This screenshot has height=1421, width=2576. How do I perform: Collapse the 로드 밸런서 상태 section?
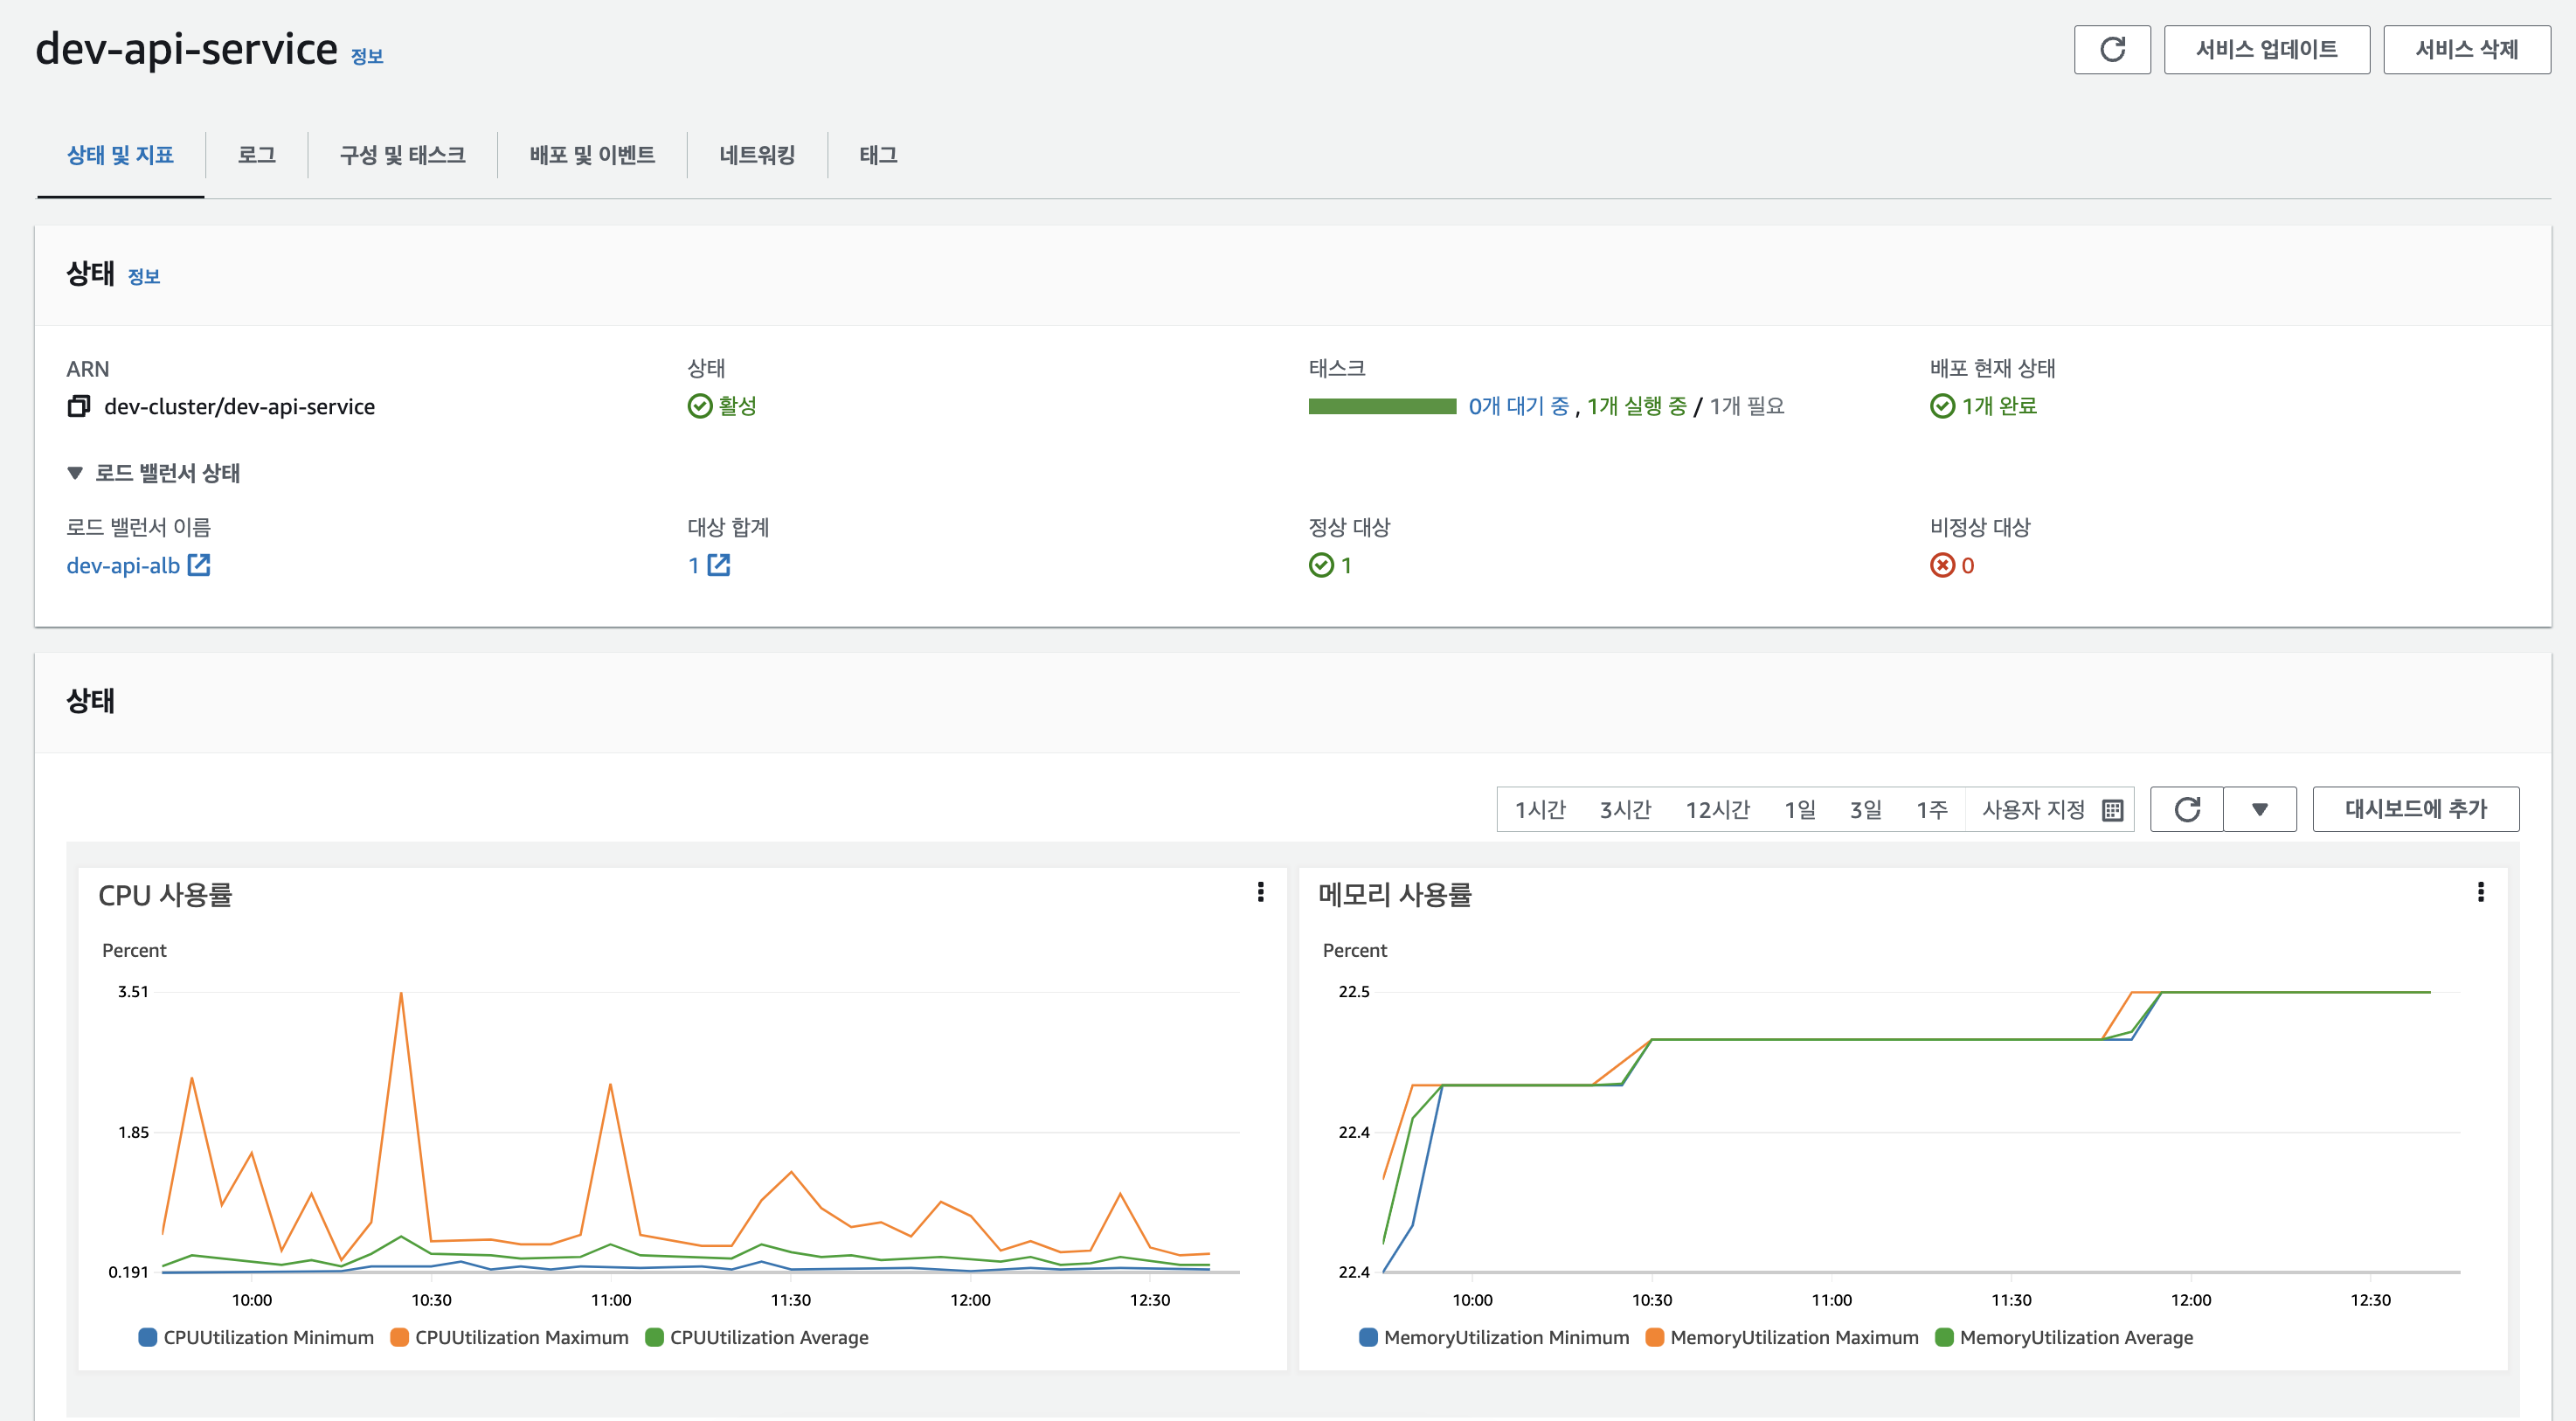[75, 473]
